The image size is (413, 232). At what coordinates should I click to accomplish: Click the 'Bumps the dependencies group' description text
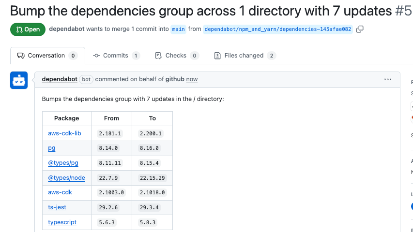[x=133, y=99]
